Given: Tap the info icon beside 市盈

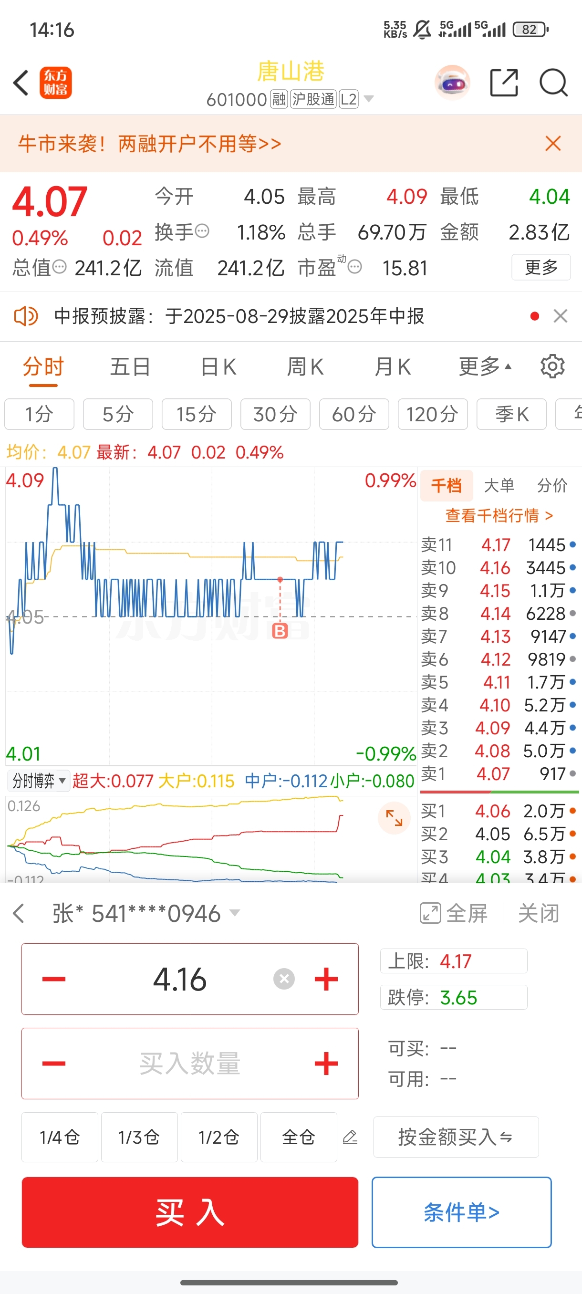Looking at the screenshot, I should point(354,267).
